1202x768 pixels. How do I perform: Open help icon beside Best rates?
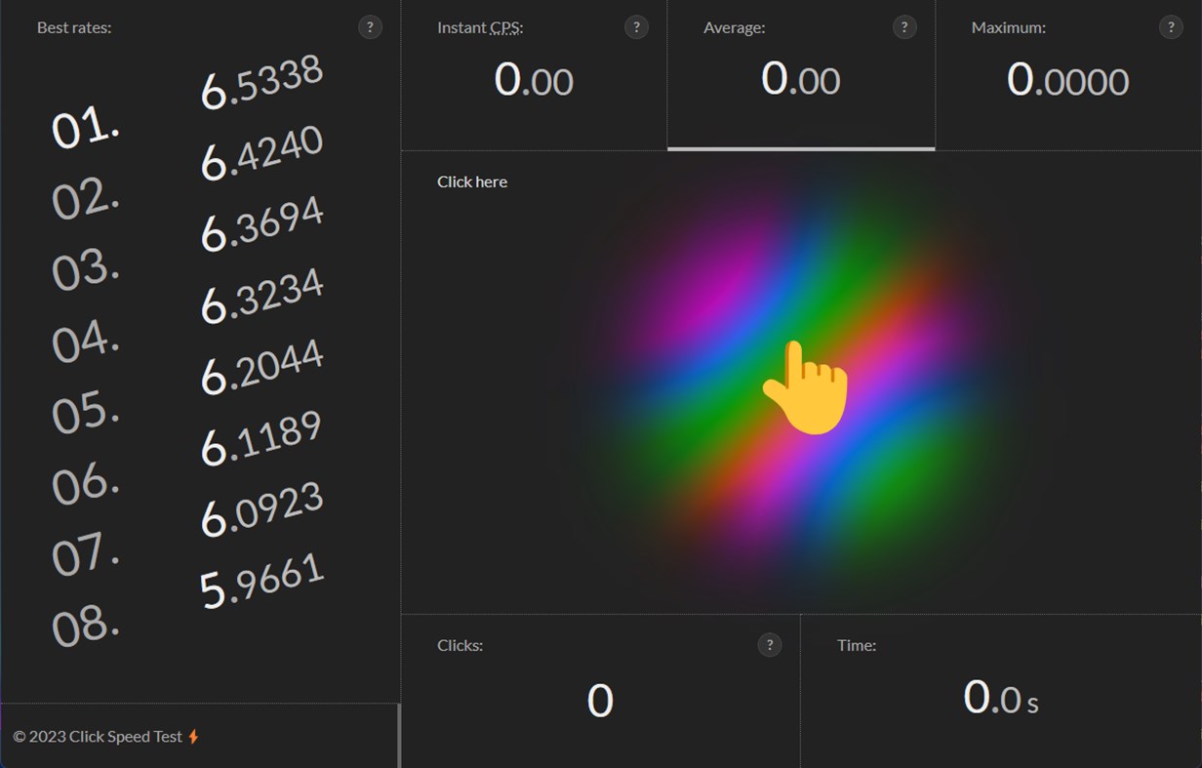point(370,27)
